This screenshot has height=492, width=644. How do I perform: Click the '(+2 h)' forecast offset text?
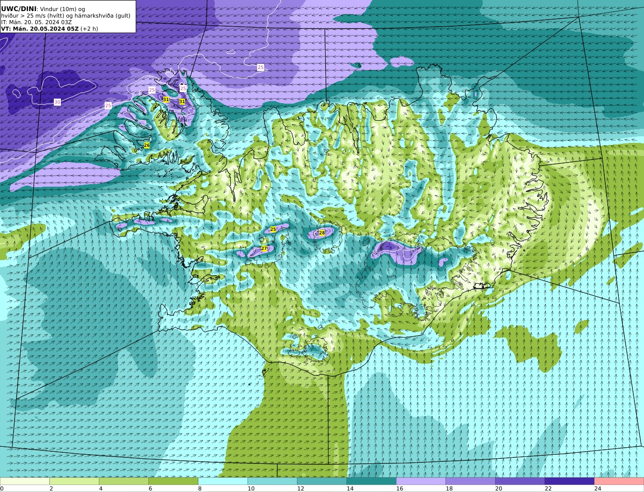coord(90,29)
